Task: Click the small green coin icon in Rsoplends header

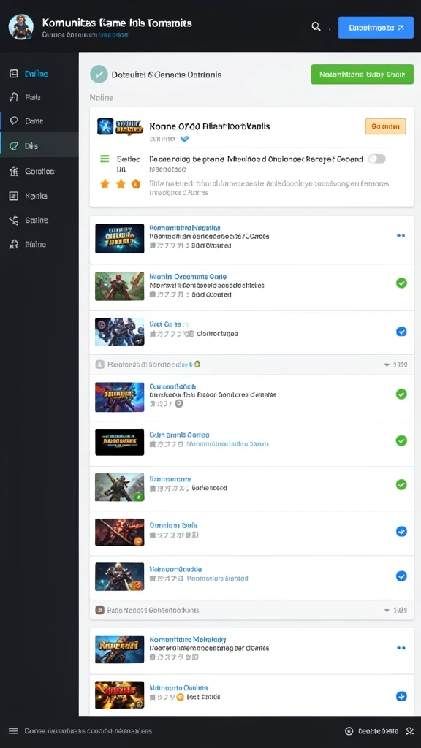Action: [x=197, y=364]
